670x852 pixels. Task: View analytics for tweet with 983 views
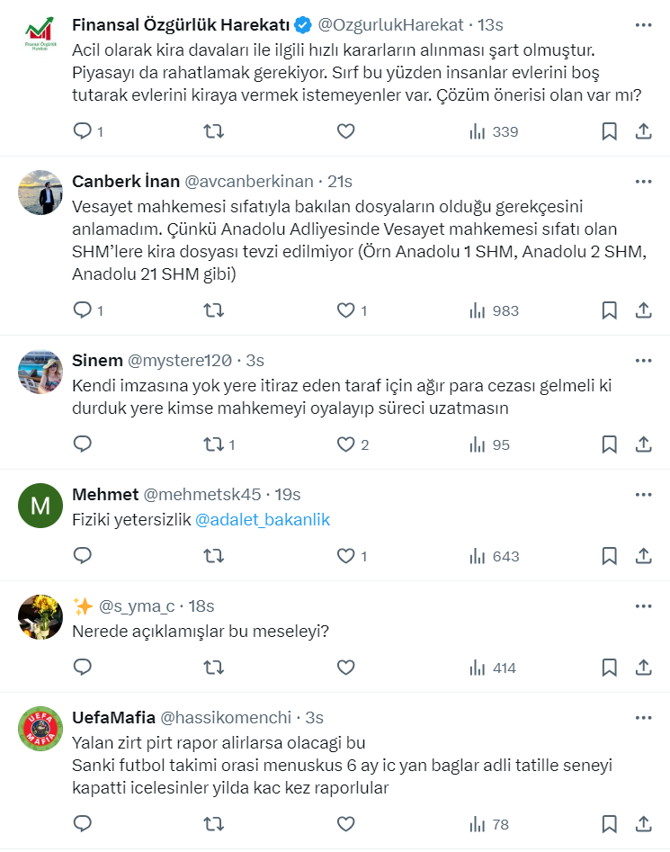click(494, 310)
